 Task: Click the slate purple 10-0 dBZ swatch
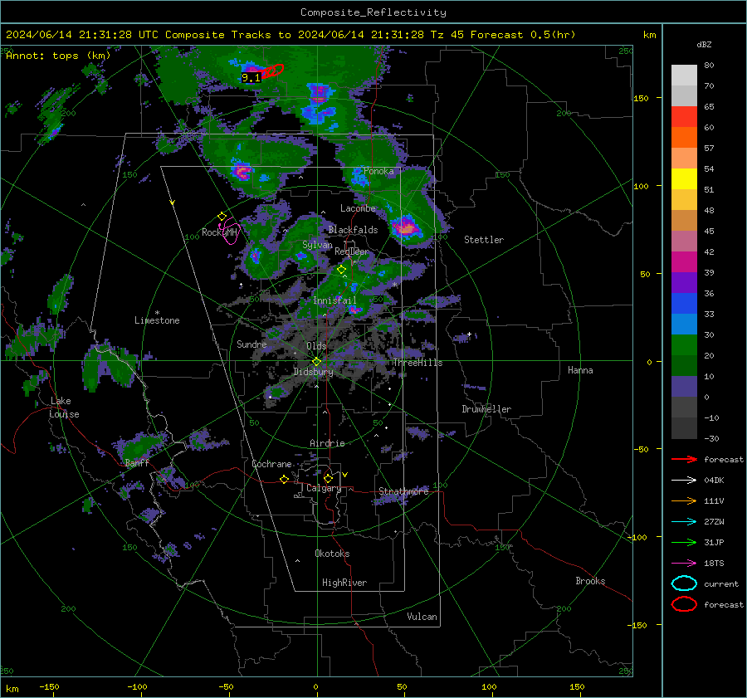point(684,387)
